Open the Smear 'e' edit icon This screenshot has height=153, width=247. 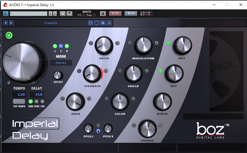click(x=147, y=71)
